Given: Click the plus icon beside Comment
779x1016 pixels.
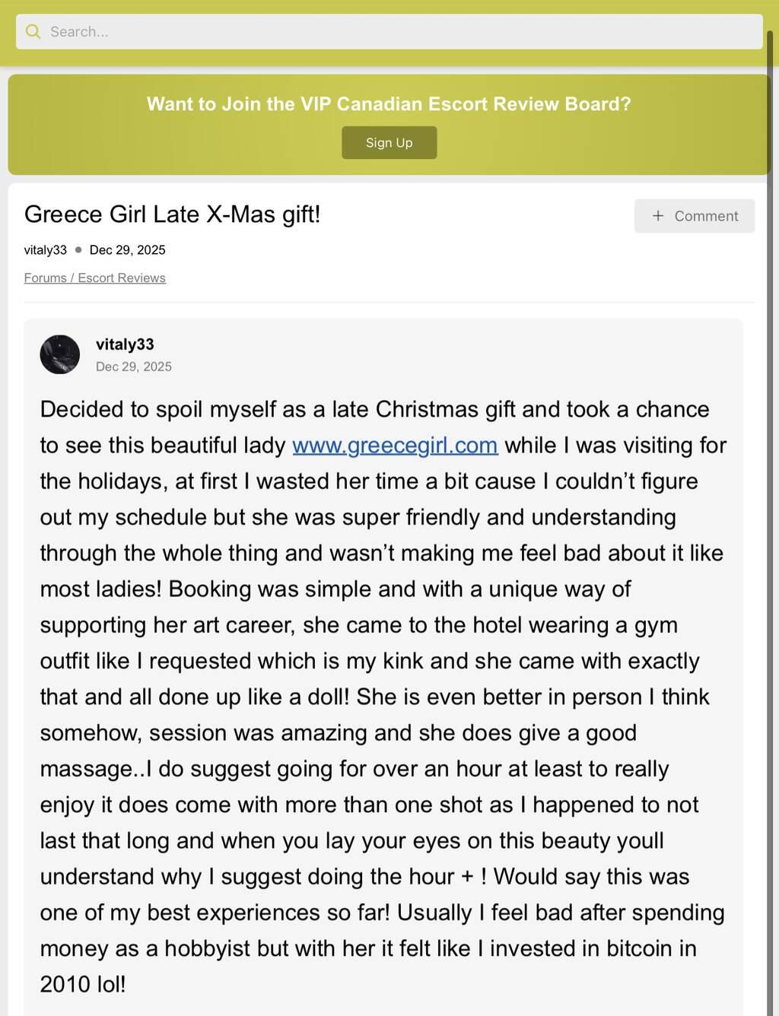Looking at the screenshot, I should point(658,216).
